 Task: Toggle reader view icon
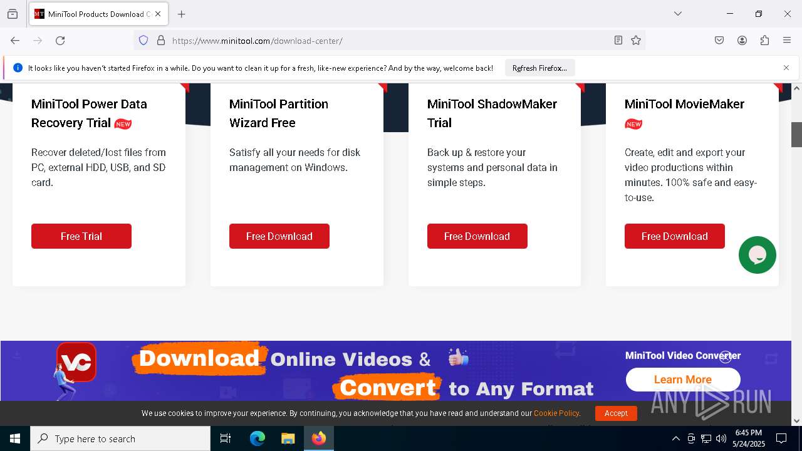pos(618,41)
